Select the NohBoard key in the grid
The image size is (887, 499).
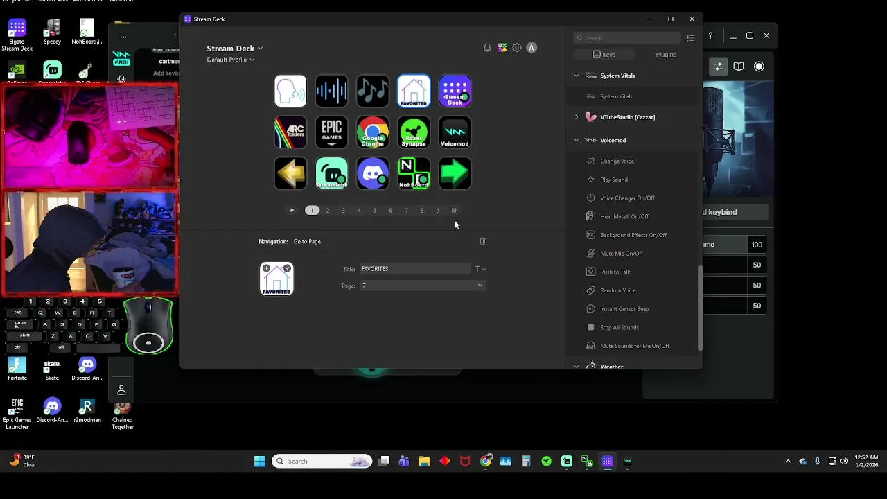click(x=414, y=173)
